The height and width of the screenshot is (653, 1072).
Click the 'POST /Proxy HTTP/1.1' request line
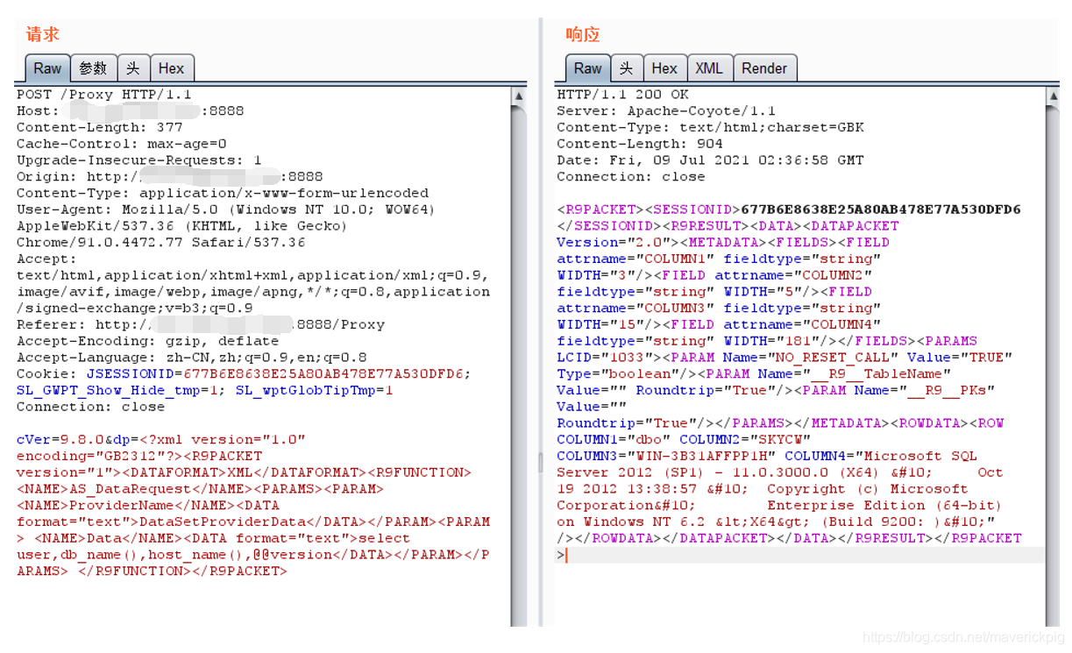(x=104, y=95)
